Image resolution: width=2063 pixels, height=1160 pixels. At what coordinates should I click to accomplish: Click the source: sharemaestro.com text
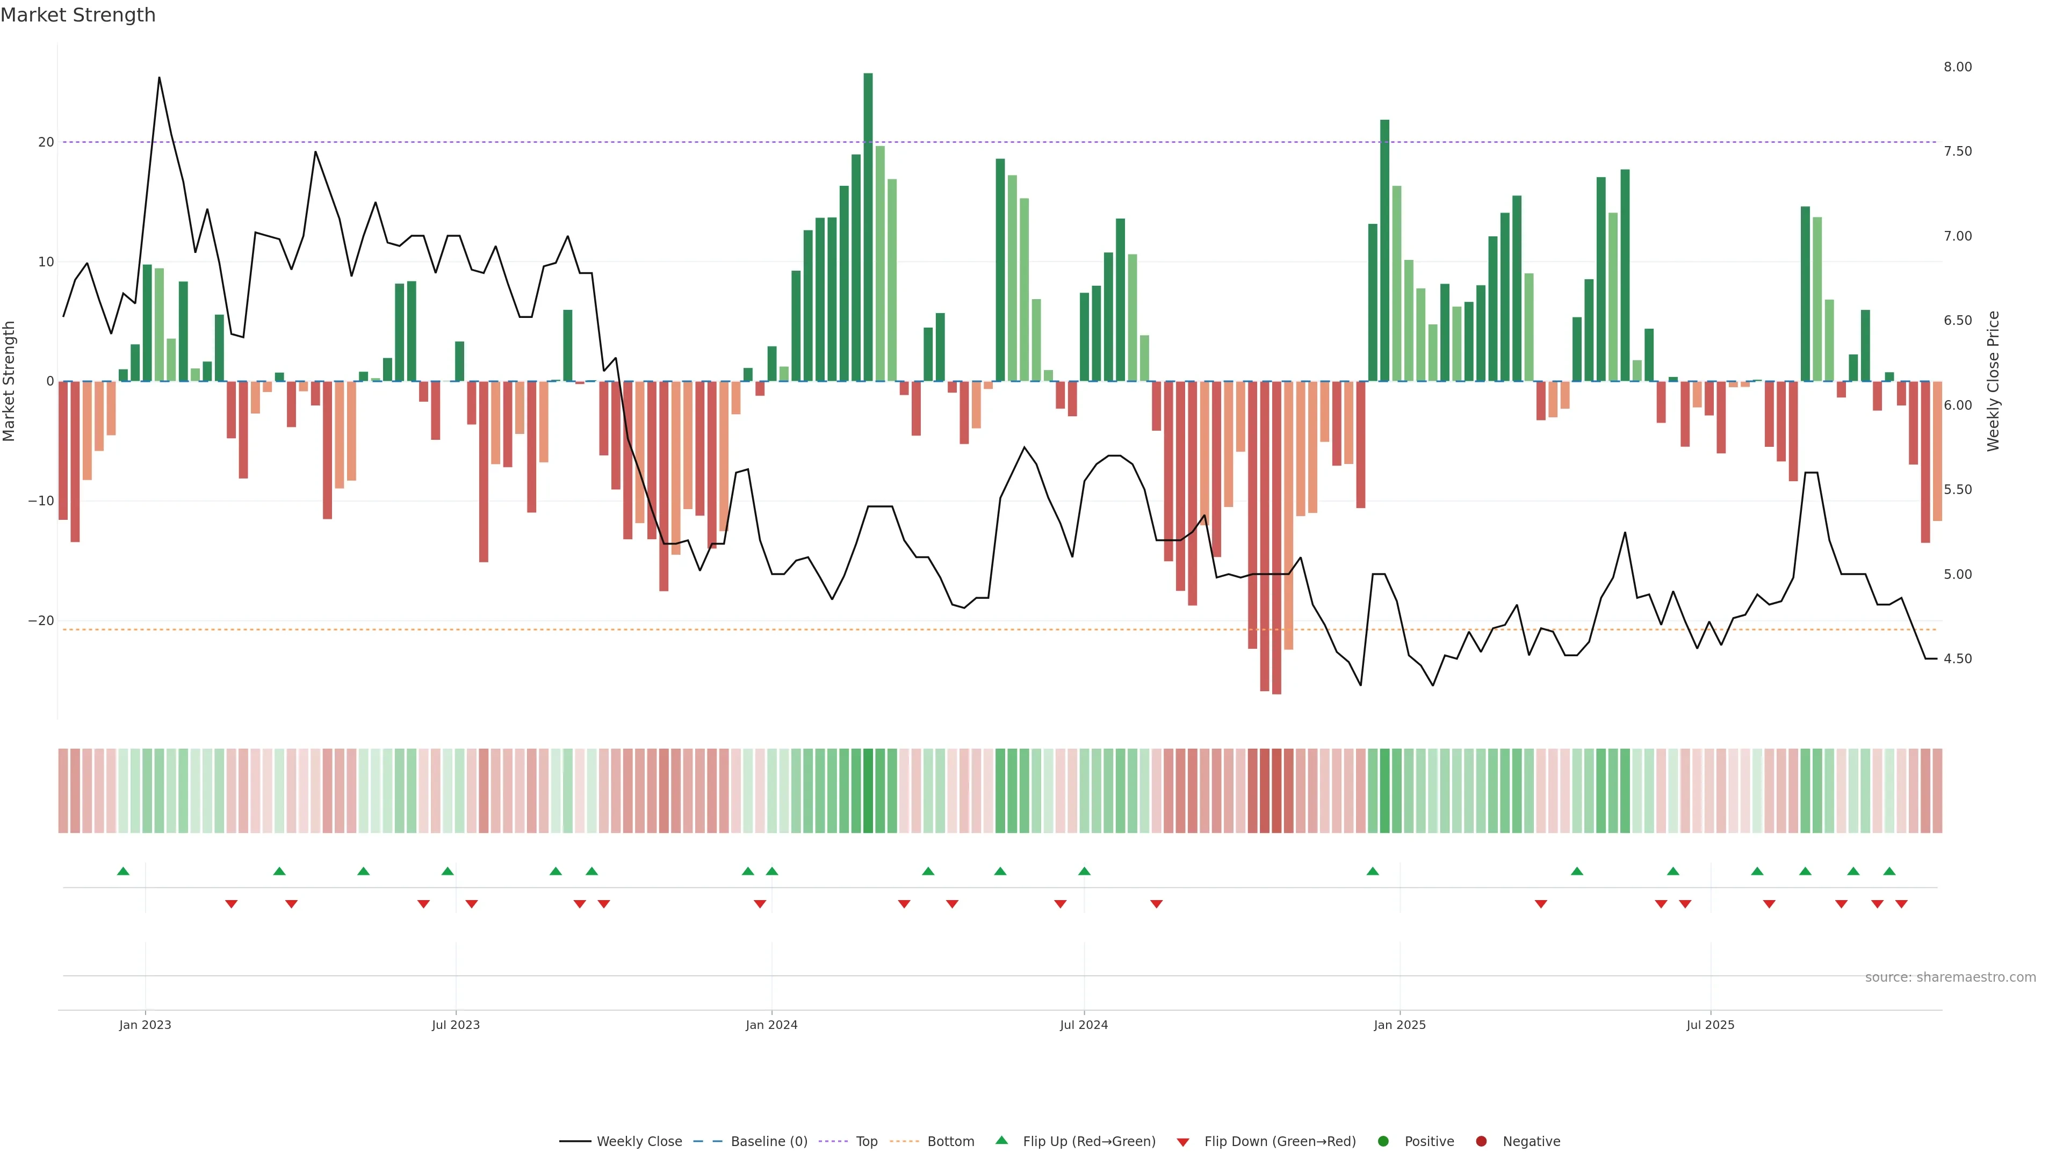1950,977
